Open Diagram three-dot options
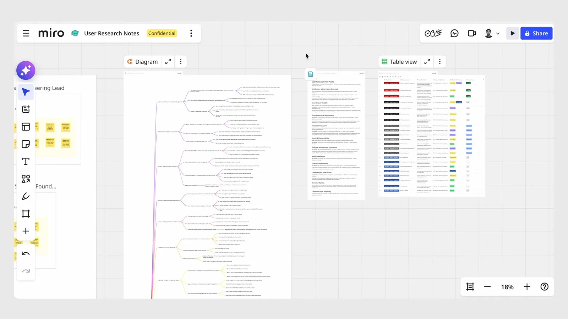Image resolution: width=568 pixels, height=319 pixels. 181,62
